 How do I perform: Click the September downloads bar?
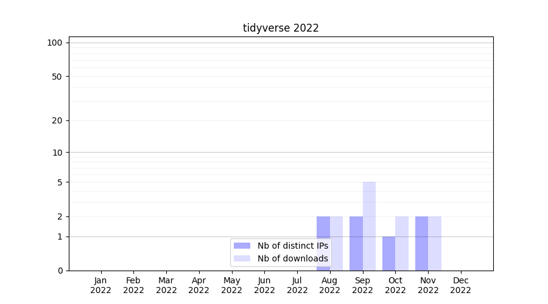(369, 226)
